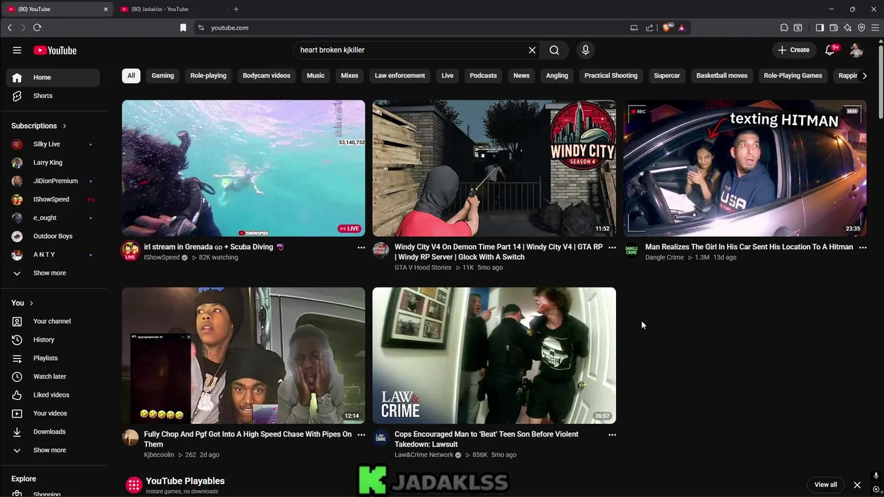Screen dimensions: 884x497
Task: Select the Practical Shooting chip
Action: pyautogui.click(x=611, y=76)
